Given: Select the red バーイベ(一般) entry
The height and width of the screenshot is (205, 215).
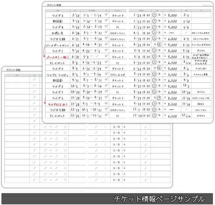Looking at the screenshot, I should [x=57, y=57].
